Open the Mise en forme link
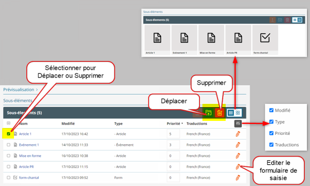 (30, 156)
